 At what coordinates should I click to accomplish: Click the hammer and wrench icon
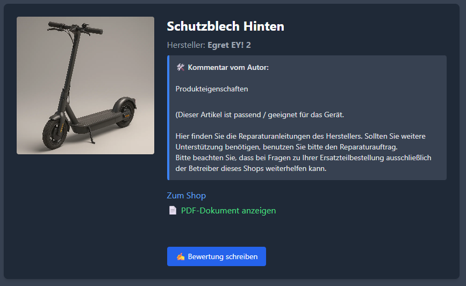181,68
